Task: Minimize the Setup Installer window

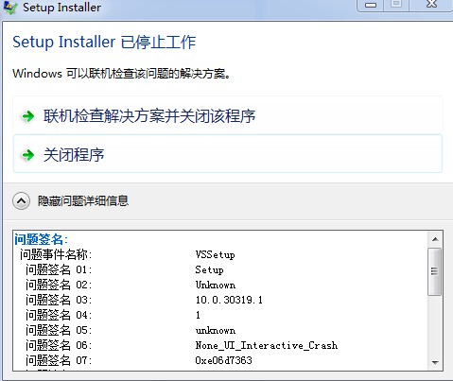Action: click(371, 5)
